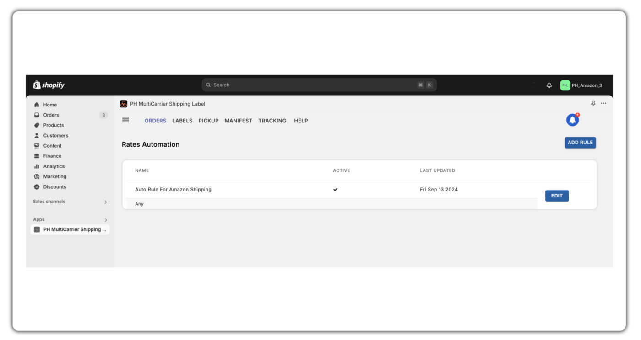
Task: Open Marketing in the sidebar
Action: tap(54, 176)
